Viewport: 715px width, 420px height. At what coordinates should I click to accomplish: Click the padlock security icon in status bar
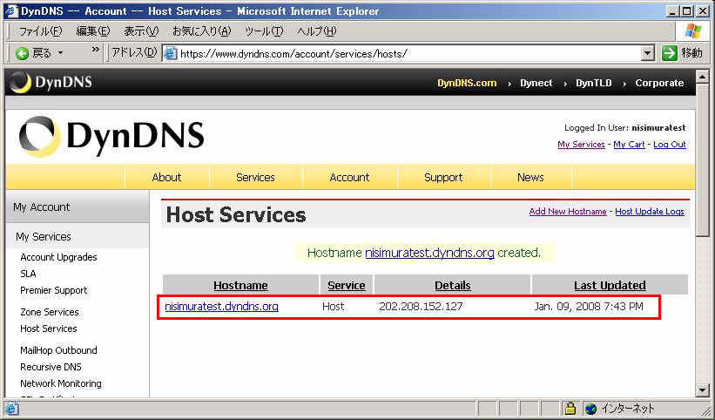[569, 408]
